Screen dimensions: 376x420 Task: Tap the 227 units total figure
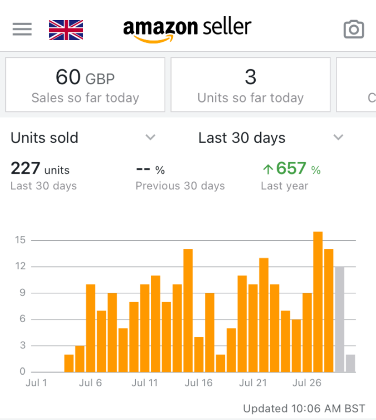point(40,169)
